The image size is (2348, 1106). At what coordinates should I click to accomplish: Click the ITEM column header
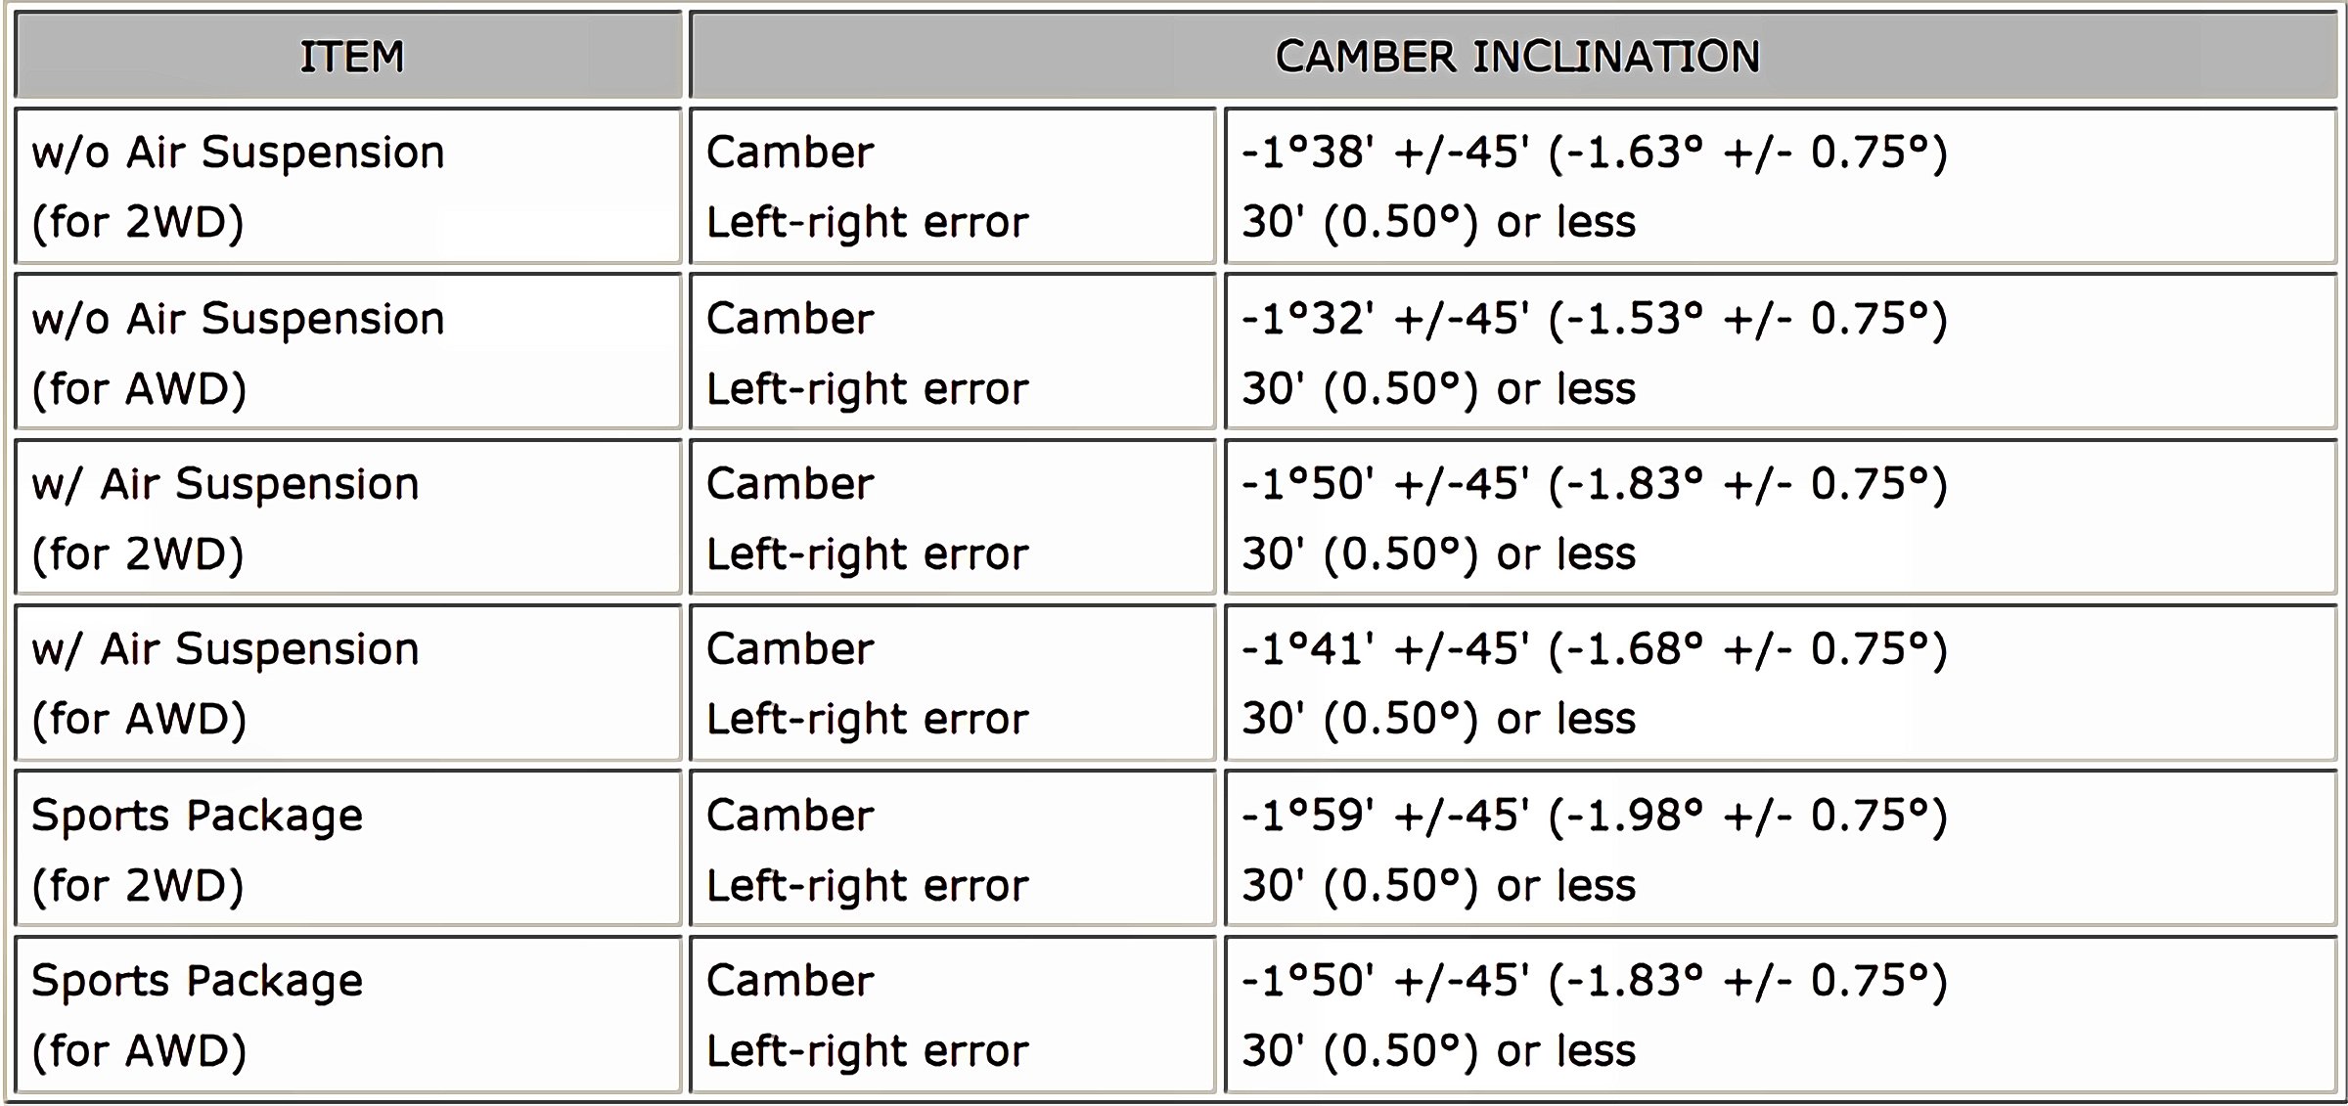pos(350,57)
